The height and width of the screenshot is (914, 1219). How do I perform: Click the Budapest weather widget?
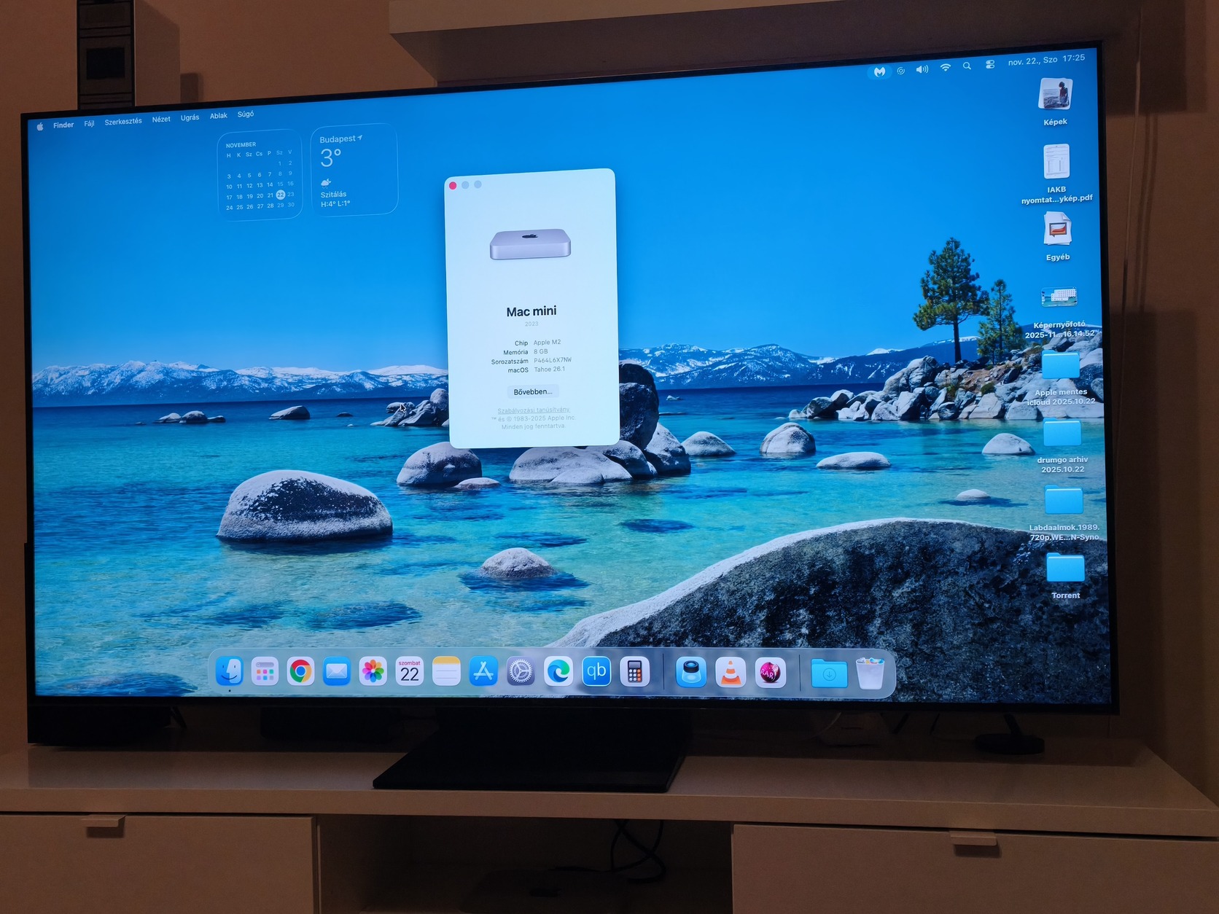coord(354,171)
